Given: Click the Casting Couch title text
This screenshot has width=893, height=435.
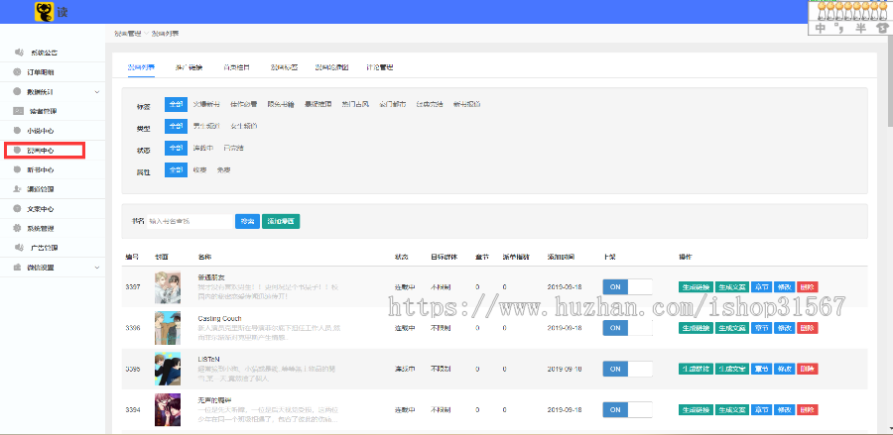Looking at the screenshot, I should point(220,318).
